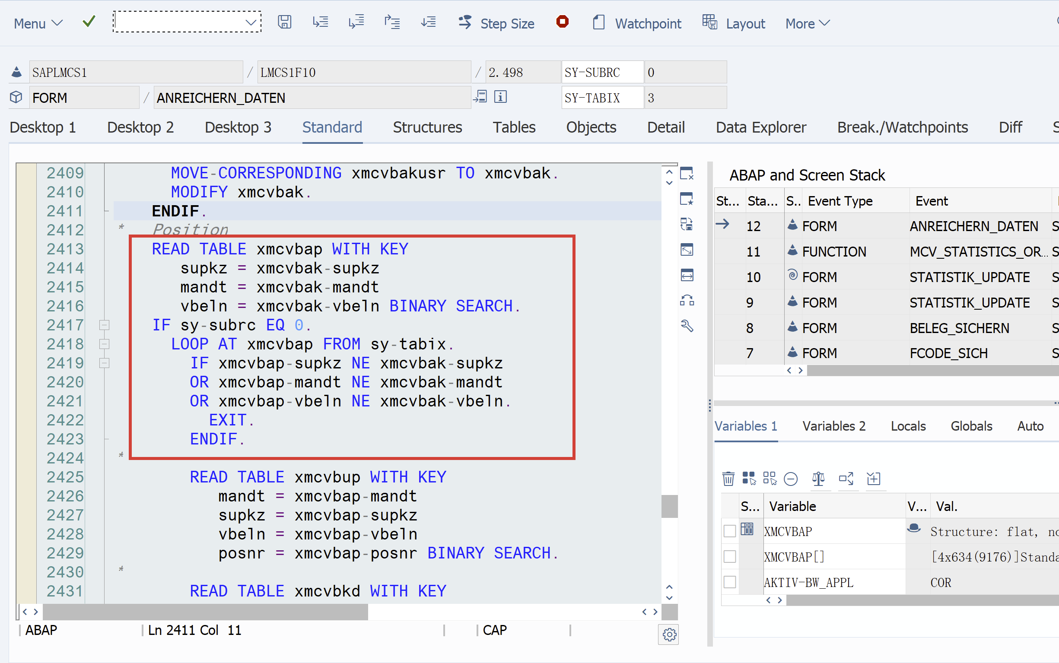Click the info icon next to ANREICHERN_DATEN
Screen dimensions: 1059x663
tap(500, 97)
